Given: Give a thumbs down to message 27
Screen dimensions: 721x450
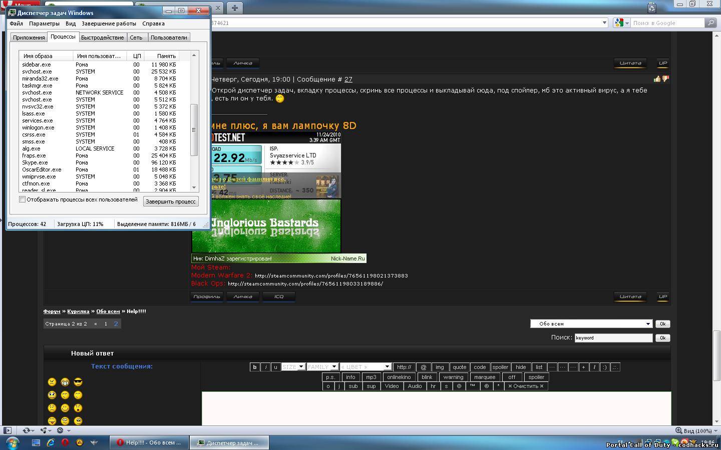Looking at the screenshot, I should 665,79.
